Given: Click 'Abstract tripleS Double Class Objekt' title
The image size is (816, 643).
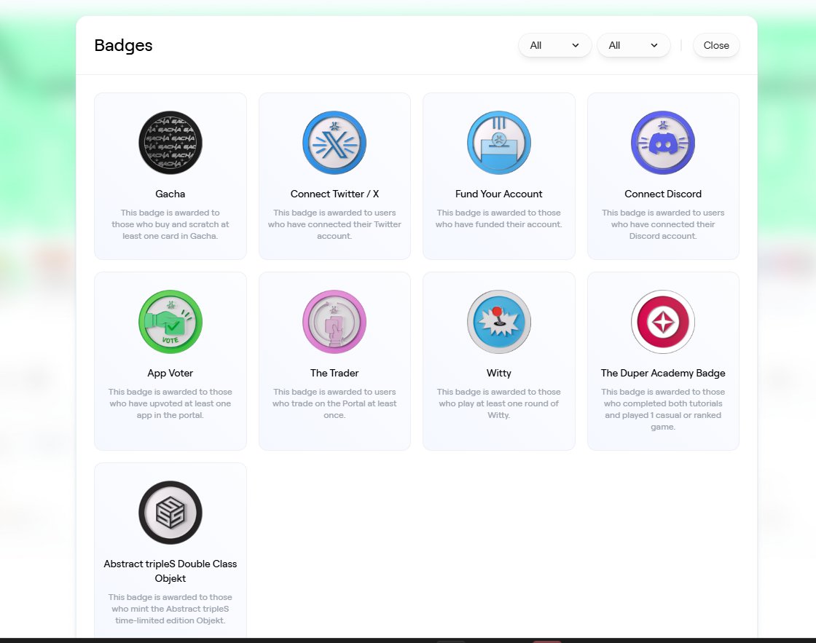Looking at the screenshot, I should tap(170, 571).
